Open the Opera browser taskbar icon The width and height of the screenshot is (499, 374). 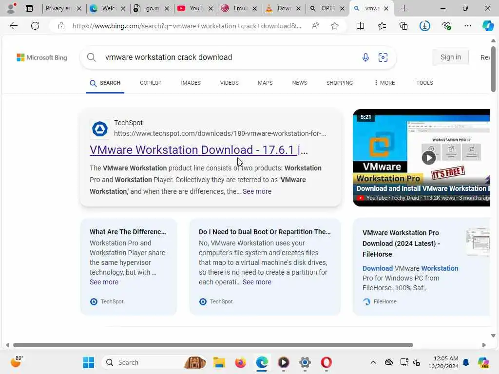click(326, 362)
